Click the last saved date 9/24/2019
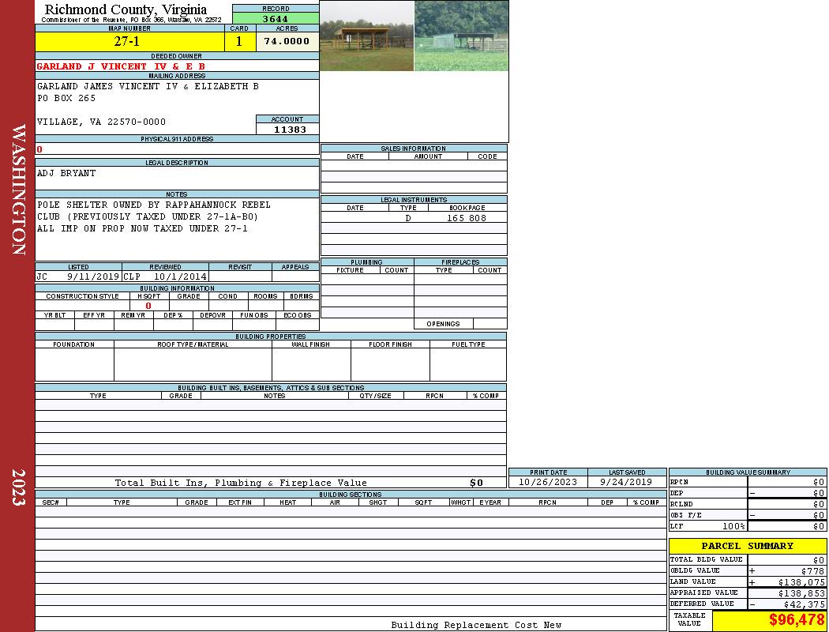Viewport: 829px width, 632px height. point(626,482)
